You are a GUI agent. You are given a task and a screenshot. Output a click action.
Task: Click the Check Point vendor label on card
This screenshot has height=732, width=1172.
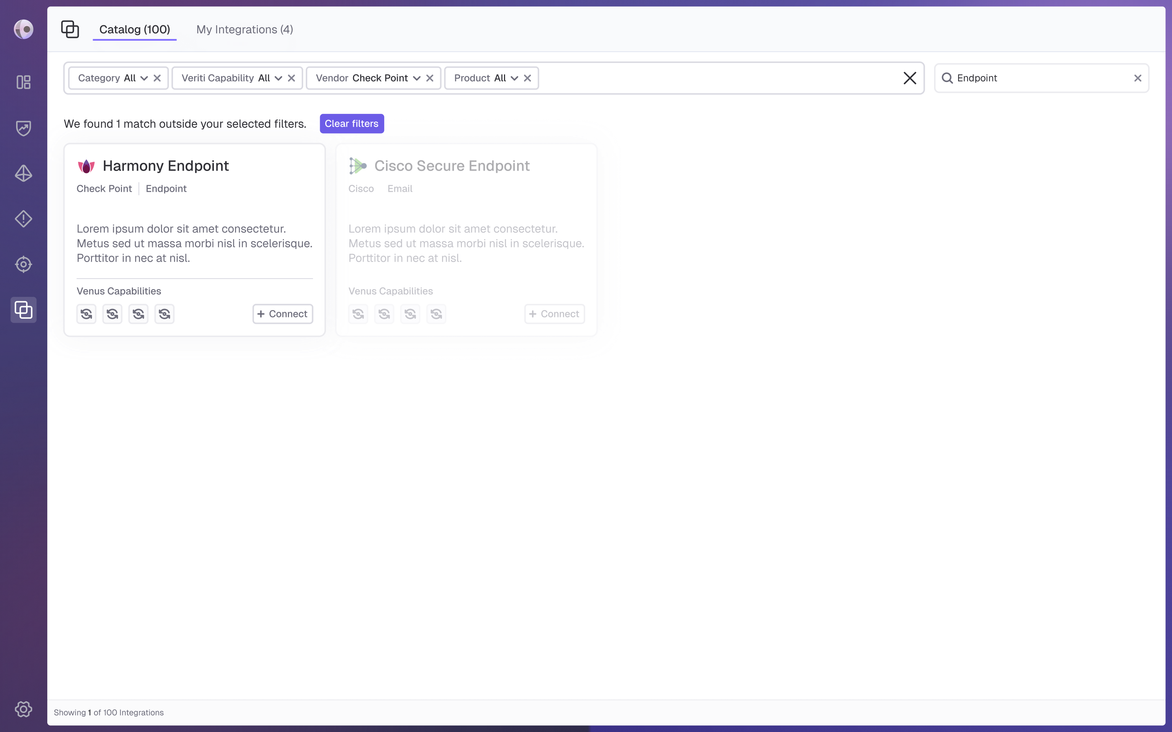pyautogui.click(x=104, y=188)
